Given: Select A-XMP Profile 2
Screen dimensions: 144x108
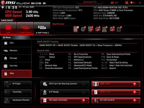Looking at the screenshot, I should [x=42, y=29].
